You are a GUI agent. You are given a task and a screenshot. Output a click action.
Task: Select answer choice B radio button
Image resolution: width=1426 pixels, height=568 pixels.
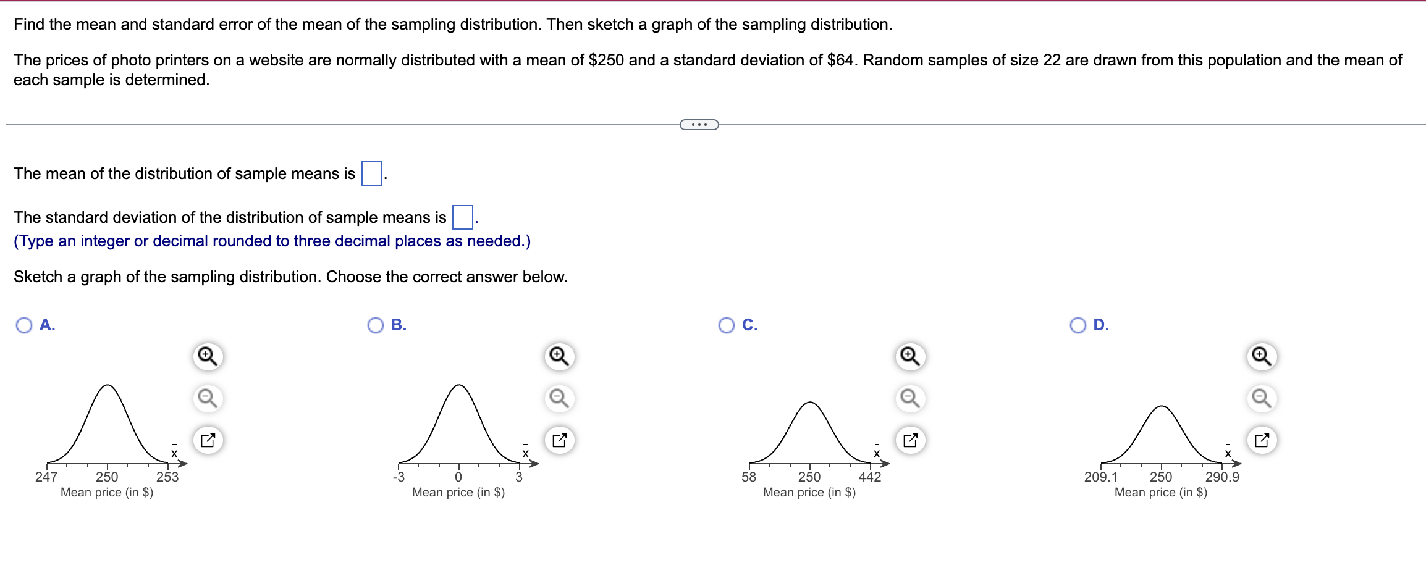pyautogui.click(x=375, y=325)
